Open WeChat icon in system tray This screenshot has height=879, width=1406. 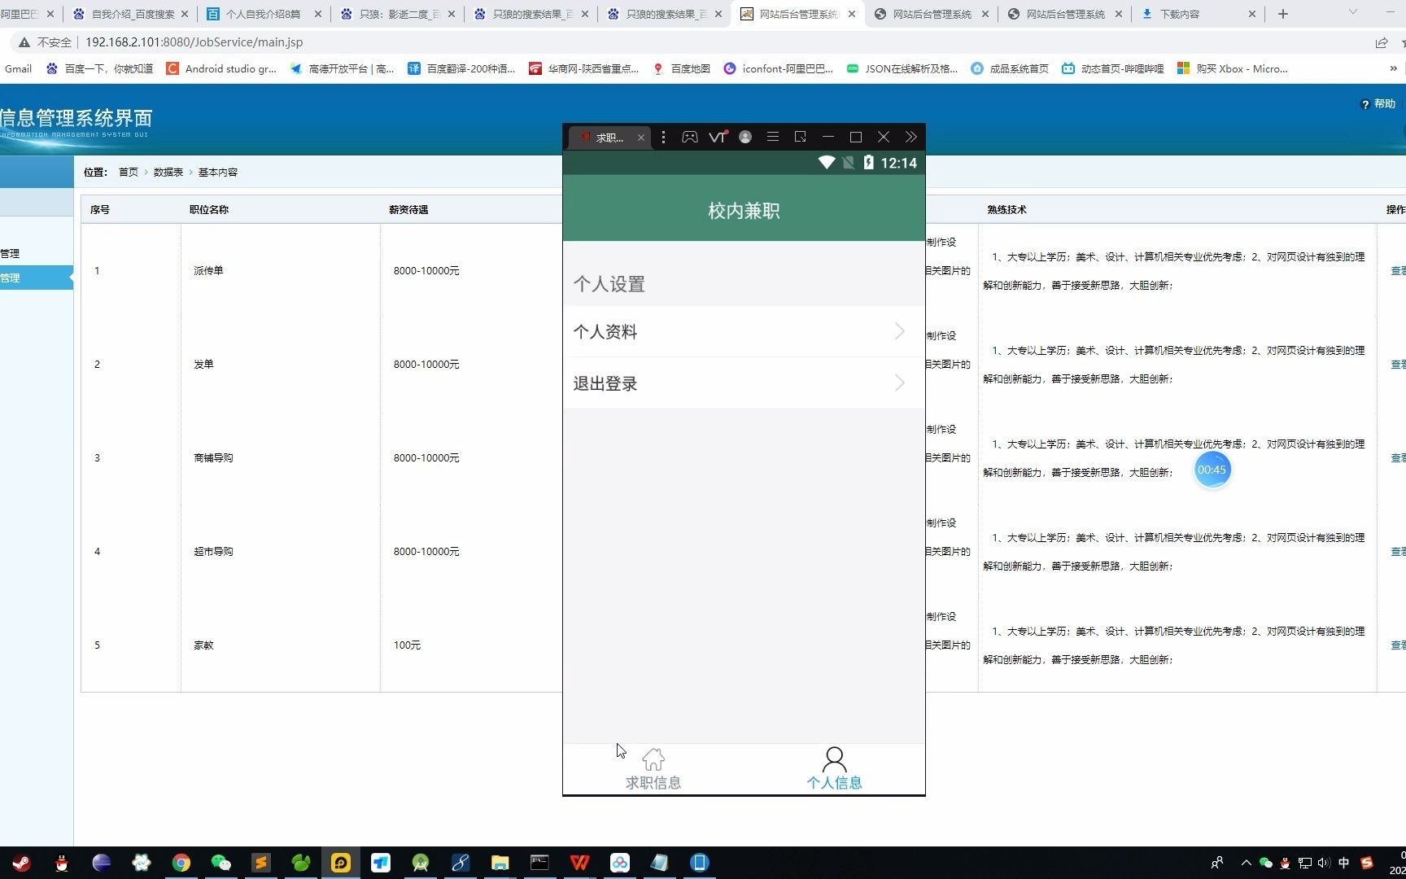1265,864
